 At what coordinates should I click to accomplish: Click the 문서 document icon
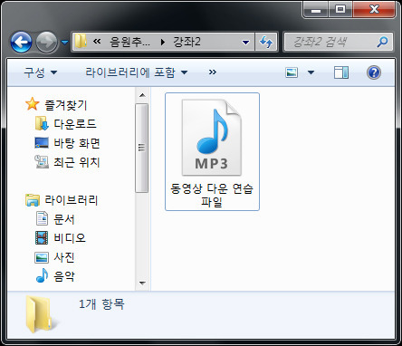pos(42,218)
